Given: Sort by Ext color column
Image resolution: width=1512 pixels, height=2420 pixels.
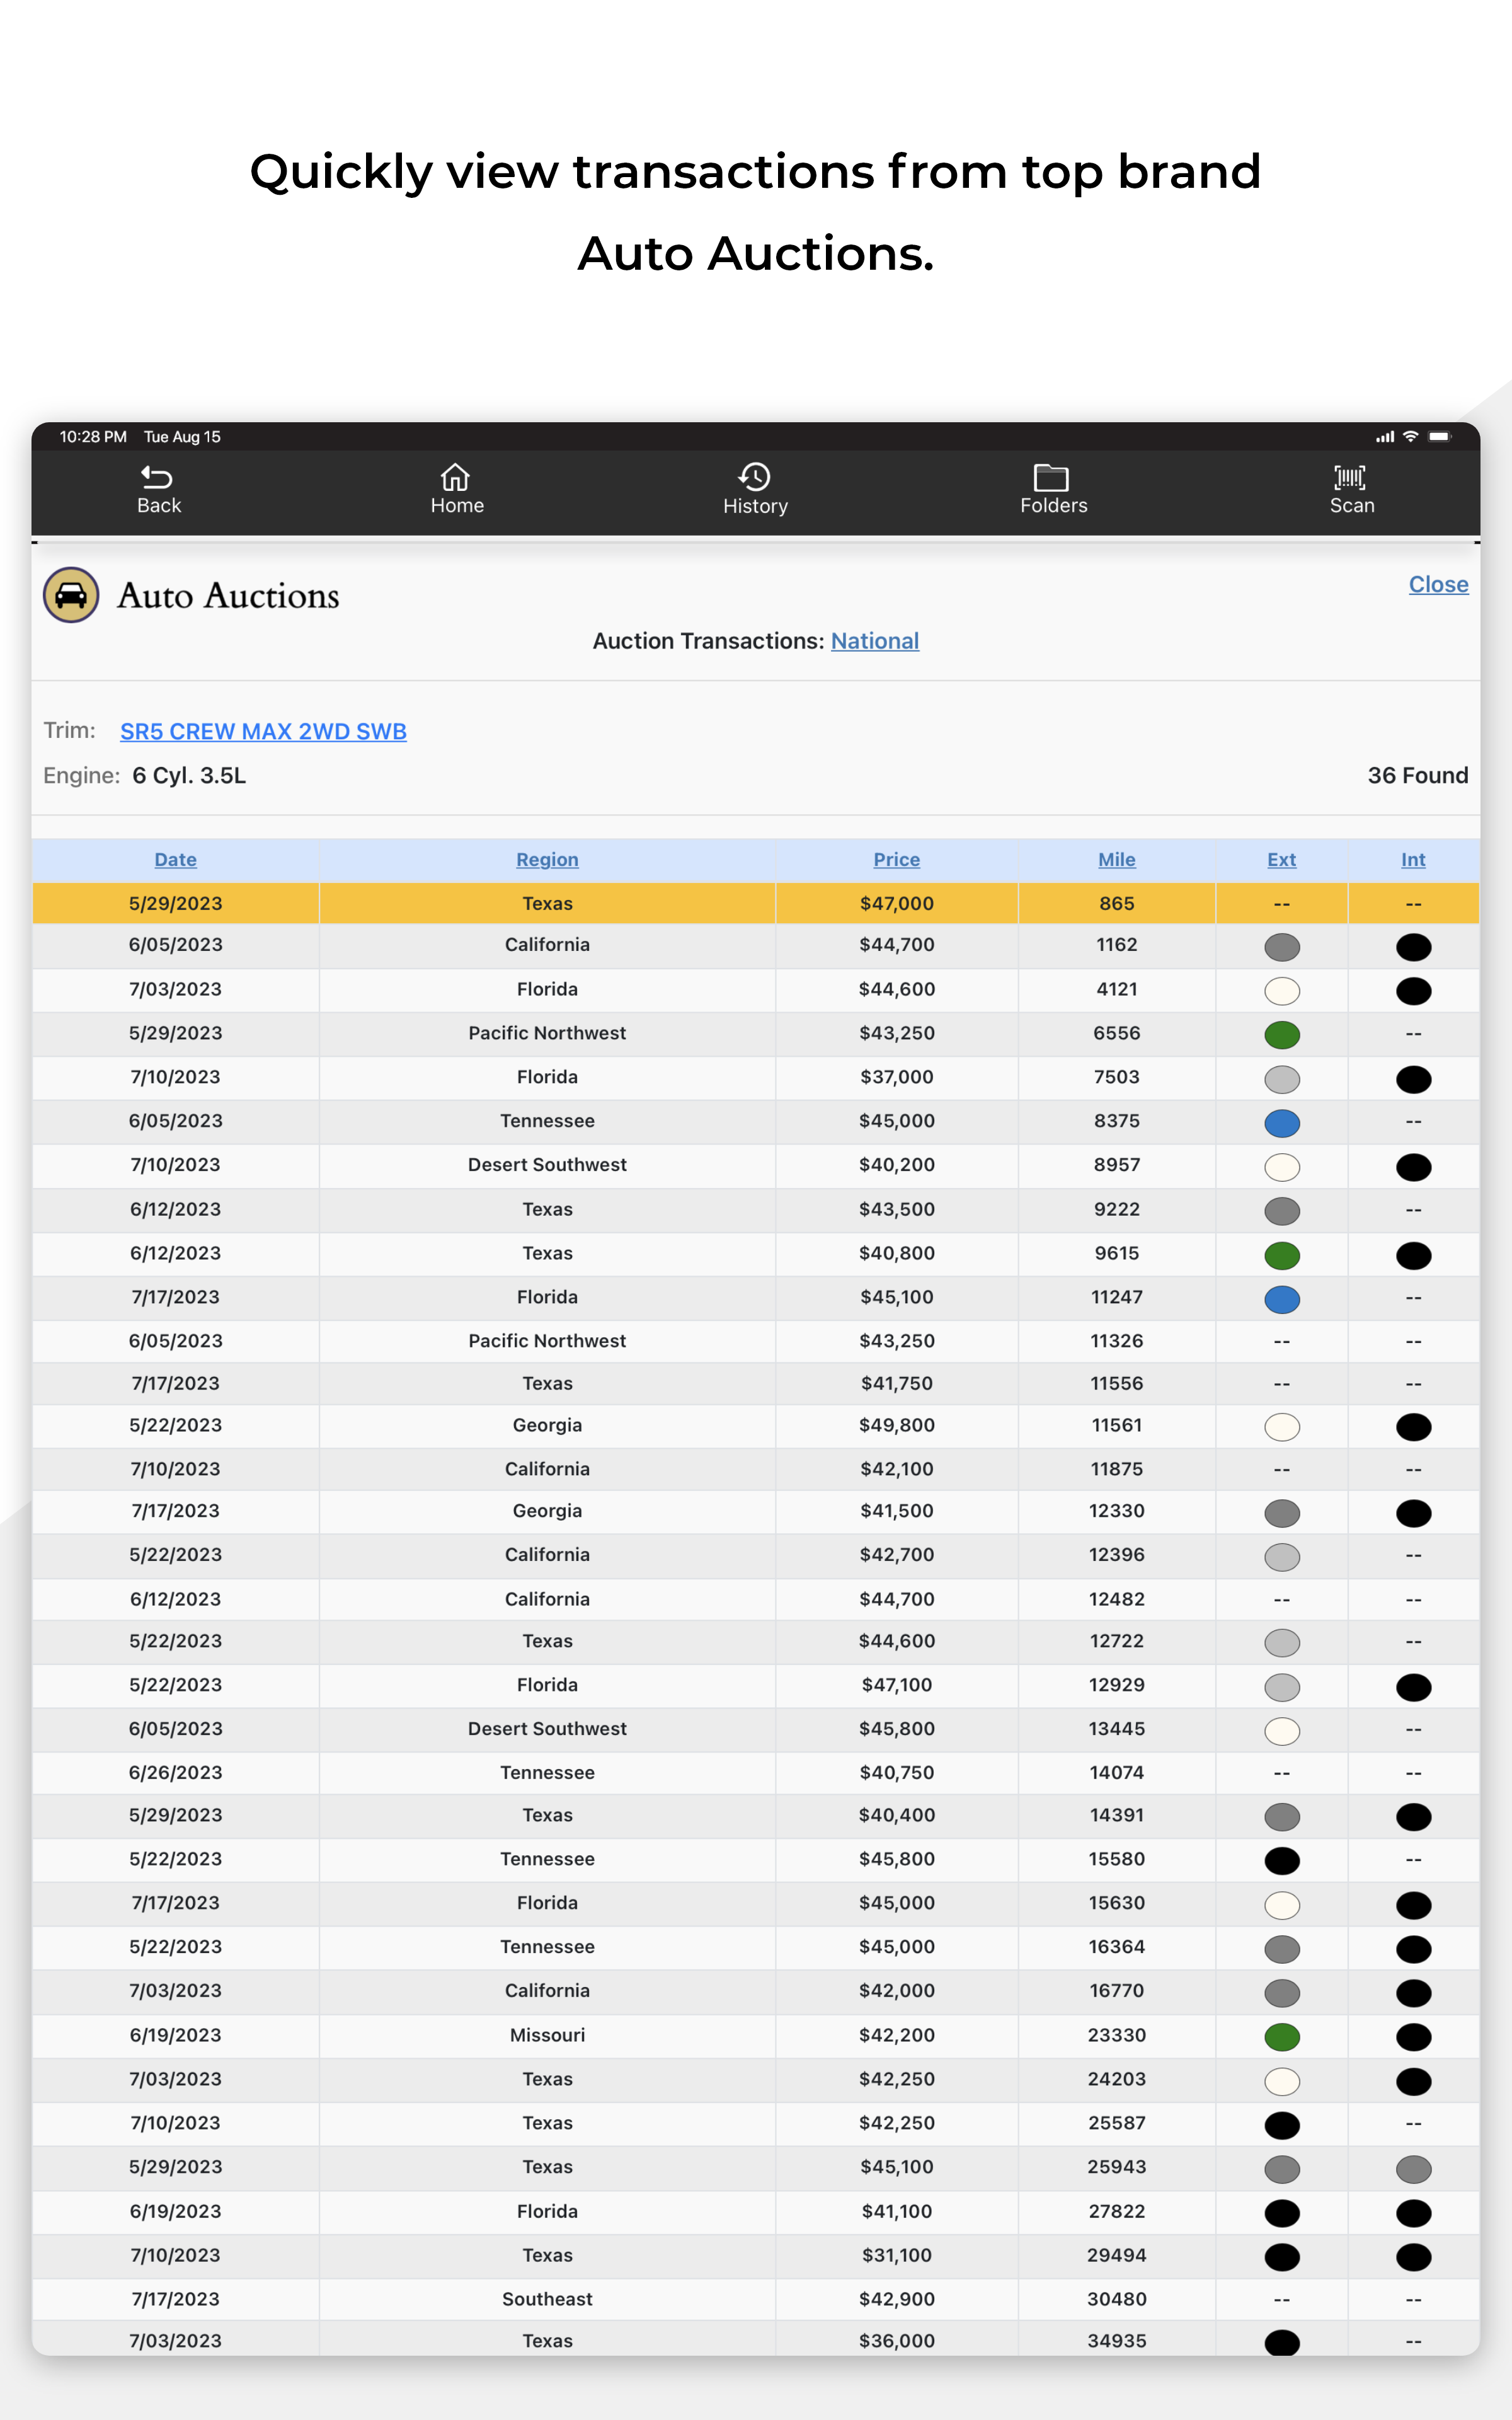Looking at the screenshot, I should pyautogui.click(x=1282, y=860).
